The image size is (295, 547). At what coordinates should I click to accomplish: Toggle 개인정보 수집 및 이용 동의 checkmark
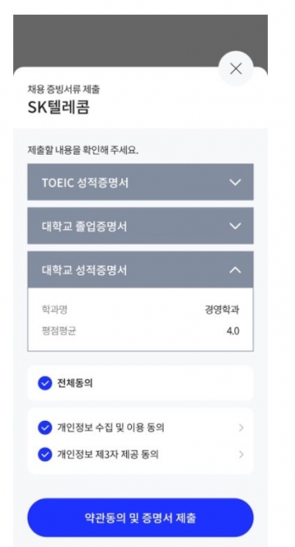(45, 427)
